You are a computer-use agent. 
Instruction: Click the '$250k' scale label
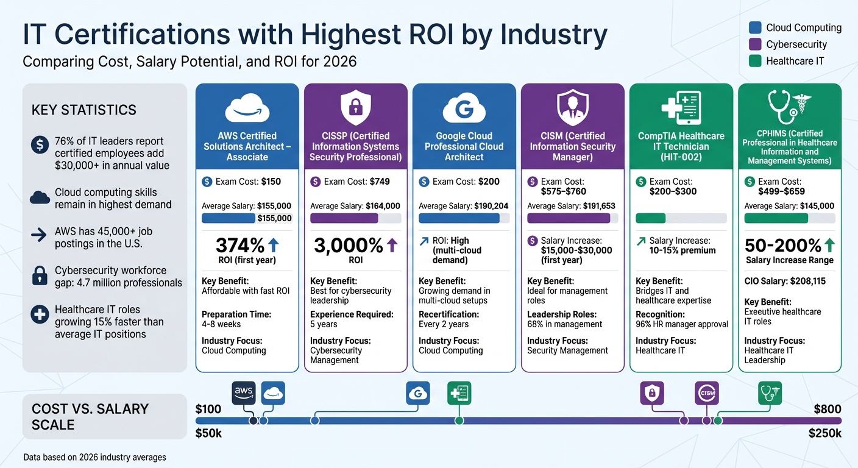825,433
